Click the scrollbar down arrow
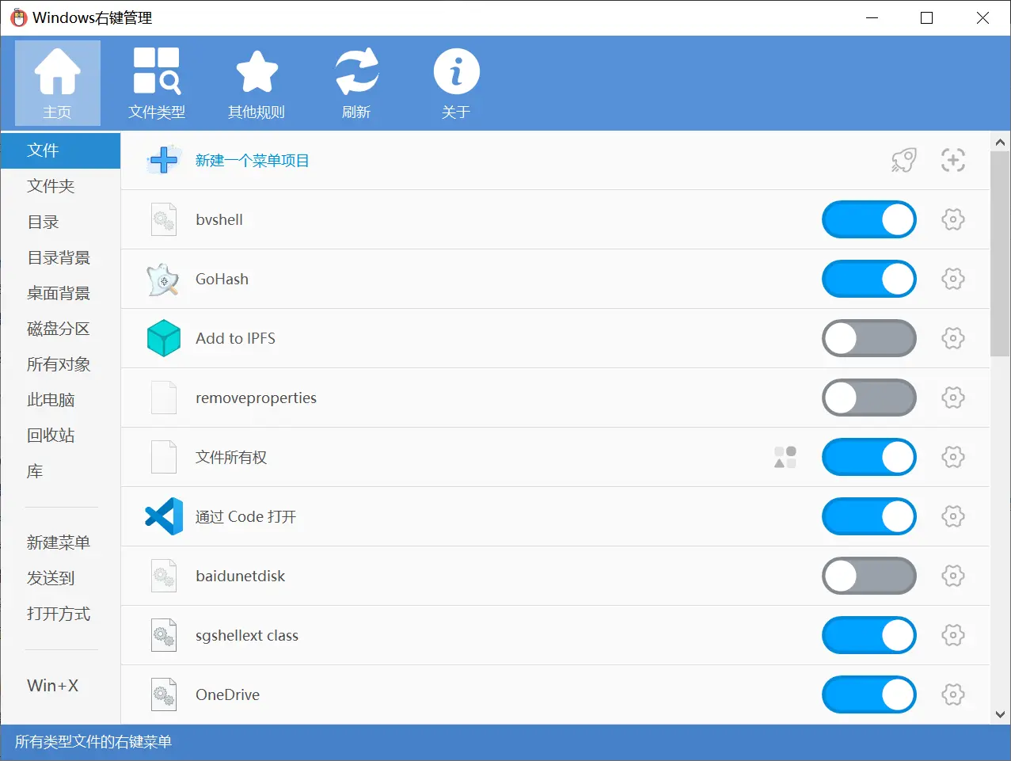Viewport: 1011px width, 761px height. coord(1000,714)
